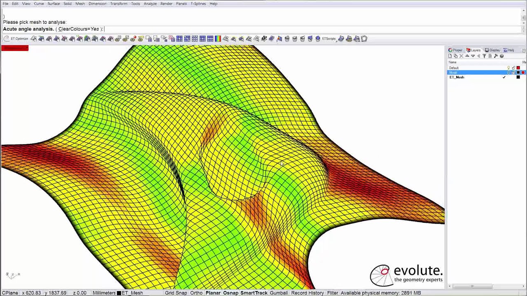Select the ET_Mesh layer row
This screenshot has width=527, height=296.
(487, 77)
